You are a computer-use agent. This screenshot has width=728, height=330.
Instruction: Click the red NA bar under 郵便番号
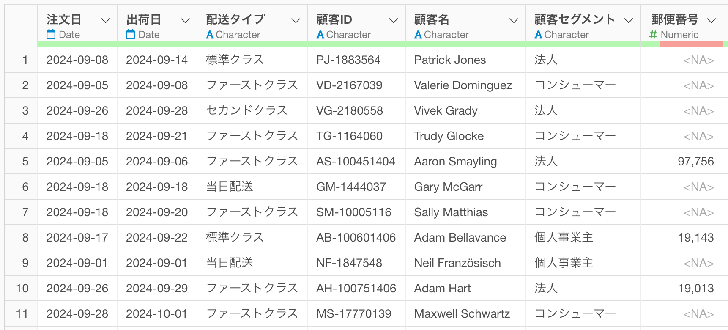(691, 44)
